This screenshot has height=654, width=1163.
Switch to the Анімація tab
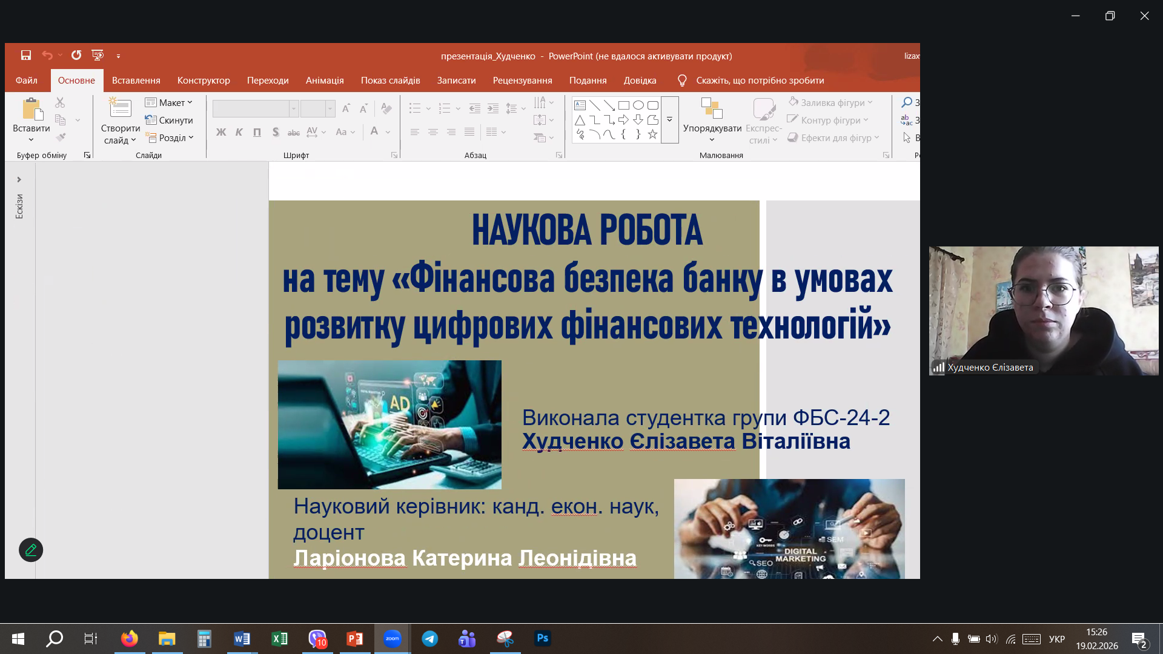click(x=324, y=80)
